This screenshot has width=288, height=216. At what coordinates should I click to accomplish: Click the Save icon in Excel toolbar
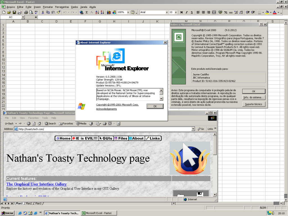pos(14,12)
